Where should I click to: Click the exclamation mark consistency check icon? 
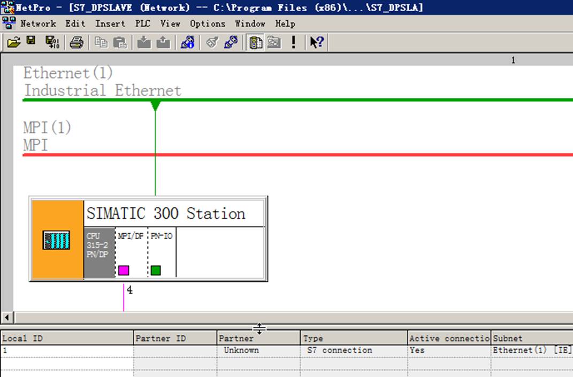(293, 42)
